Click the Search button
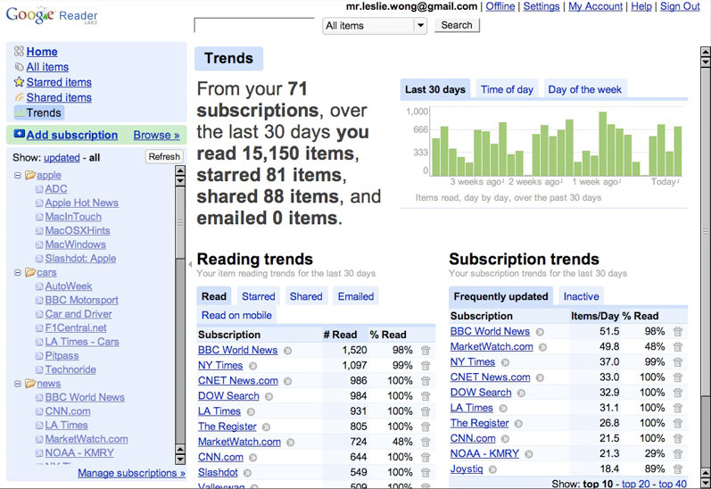 457,25
